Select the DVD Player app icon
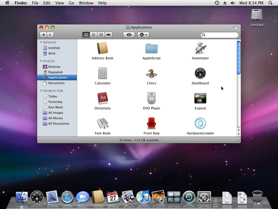The height and width of the screenshot is (209, 278). click(x=151, y=98)
